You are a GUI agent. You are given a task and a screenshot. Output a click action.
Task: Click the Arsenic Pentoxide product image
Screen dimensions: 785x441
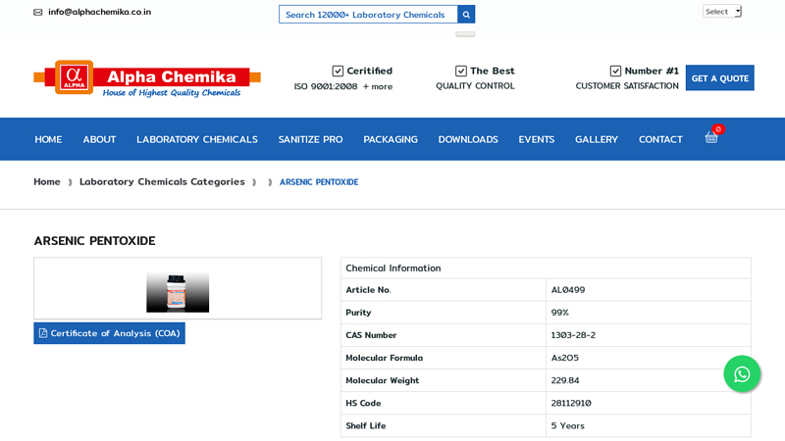(178, 292)
